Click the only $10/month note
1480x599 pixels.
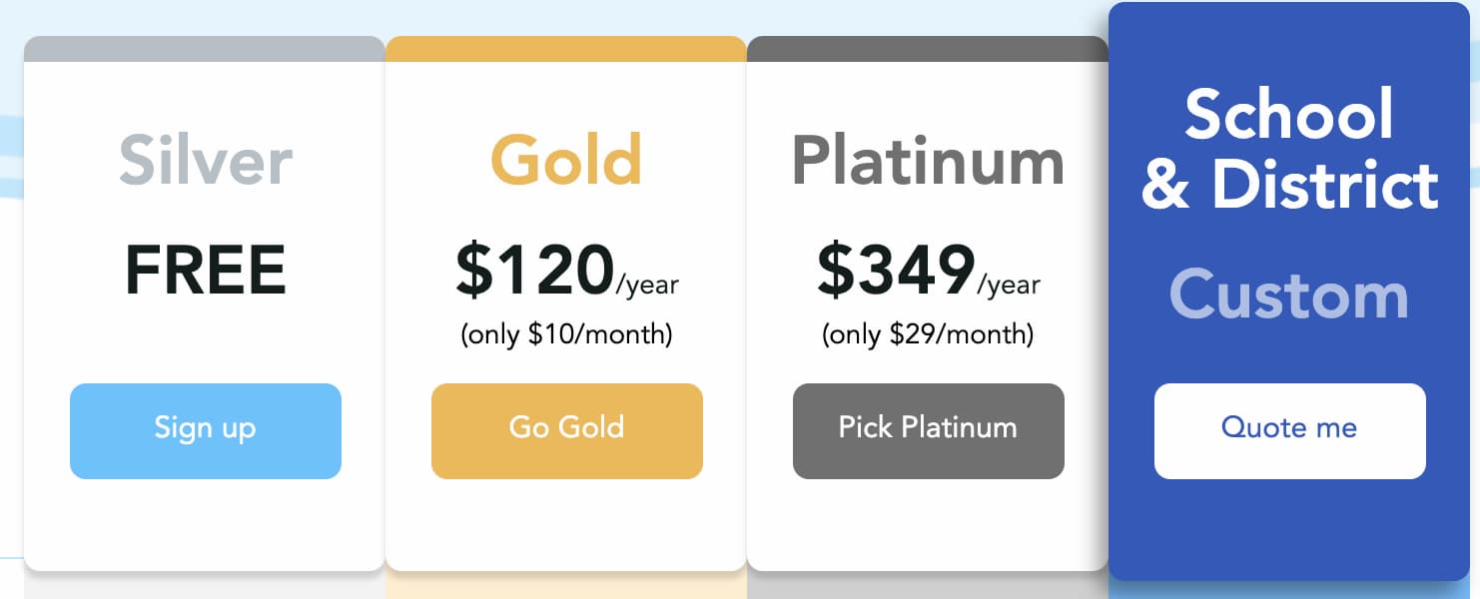point(567,334)
